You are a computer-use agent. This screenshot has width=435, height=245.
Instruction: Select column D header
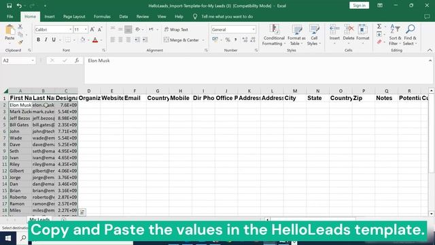[x=89, y=91]
